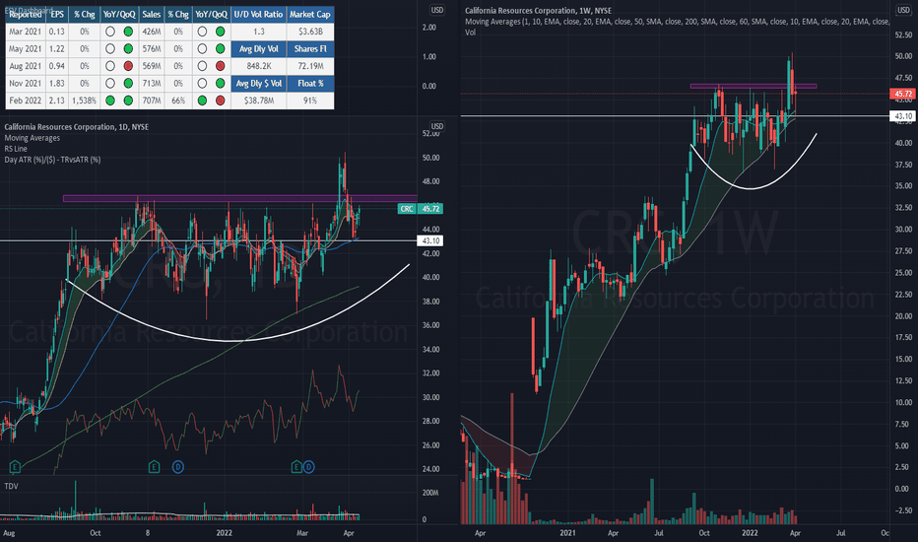Click the 1,538% EPS change cell

(x=85, y=101)
